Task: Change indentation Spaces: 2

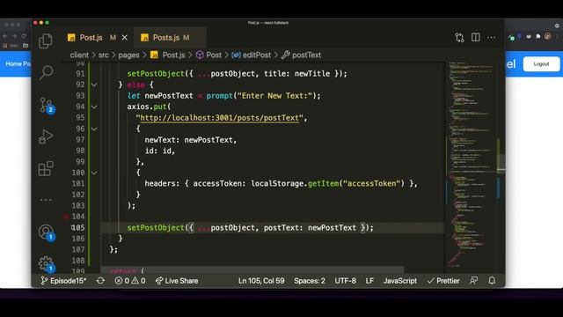Action: (310, 281)
